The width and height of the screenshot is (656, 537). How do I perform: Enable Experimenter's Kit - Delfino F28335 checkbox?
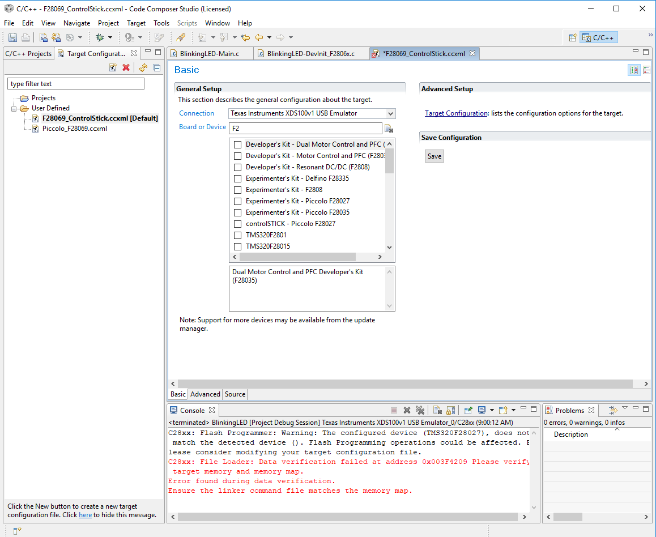[238, 178]
